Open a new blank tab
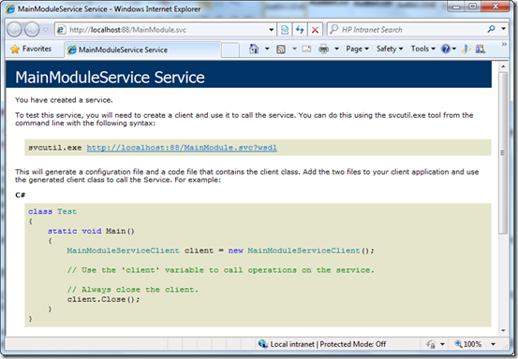This screenshot has height=359, width=518. pyautogui.click(x=230, y=50)
